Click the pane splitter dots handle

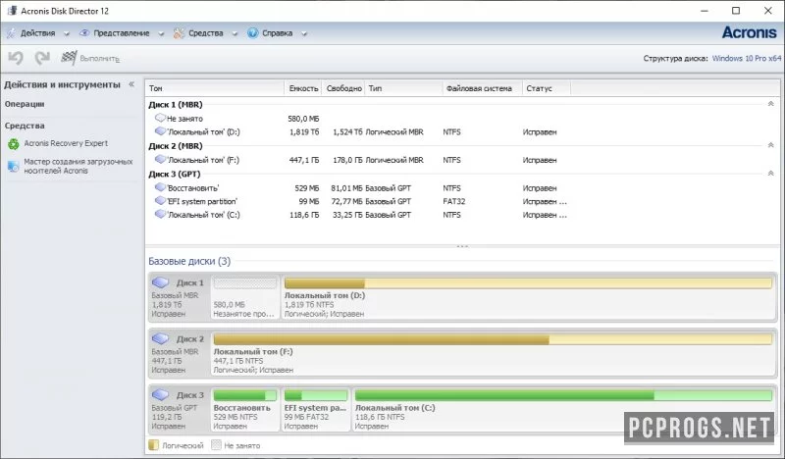(x=462, y=246)
